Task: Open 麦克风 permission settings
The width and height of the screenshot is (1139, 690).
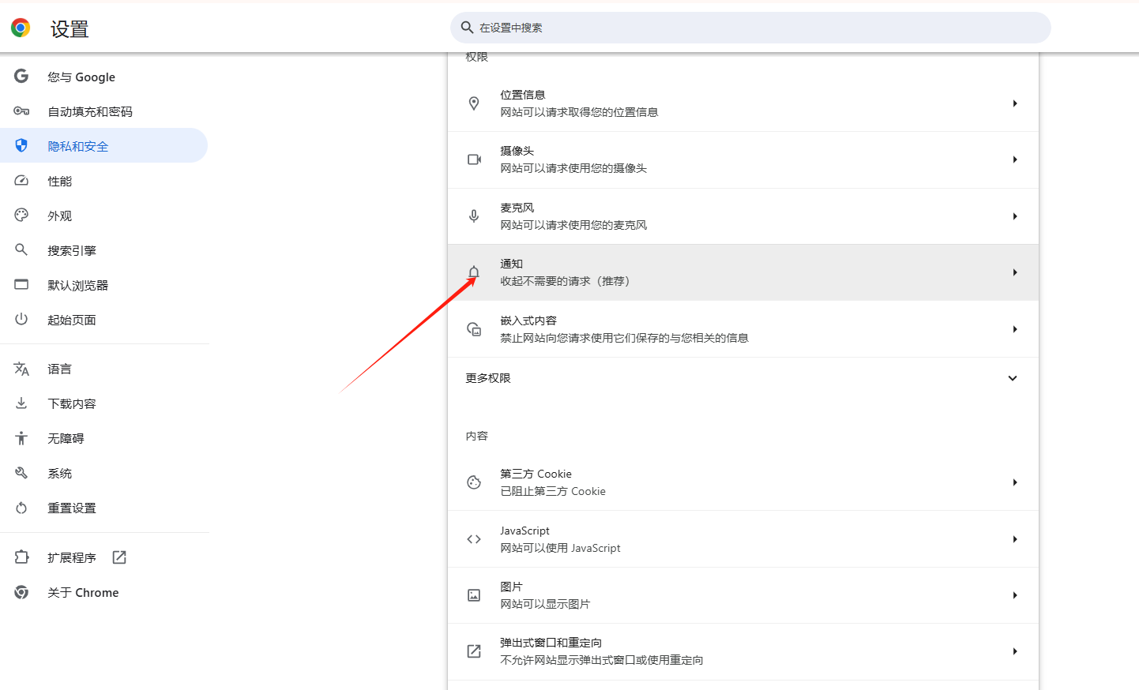Action: pos(743,216)
